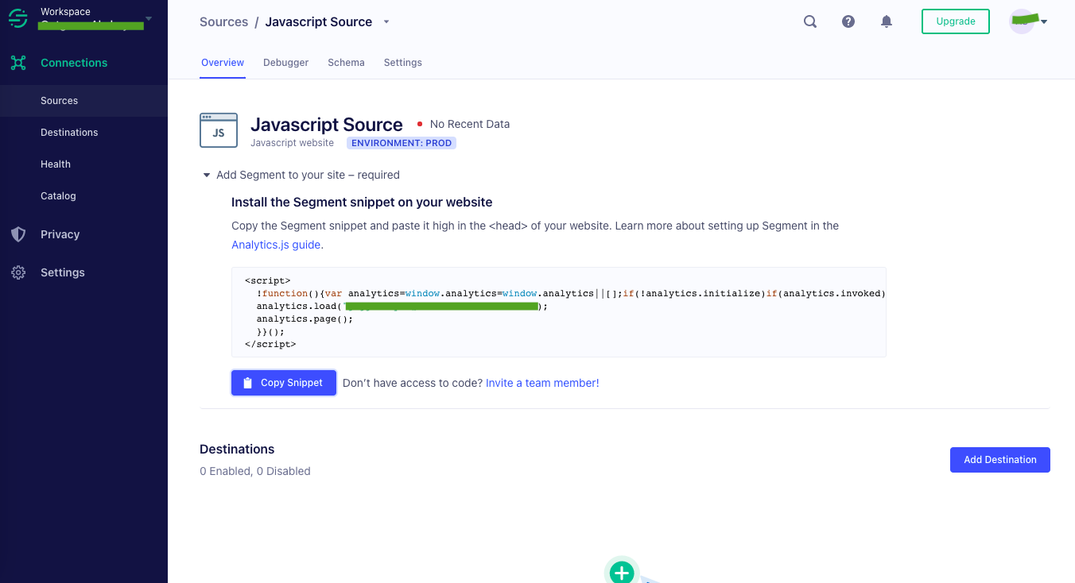Click 'Invite a team member!' link
1075x583 pixels.
[542, 383]
